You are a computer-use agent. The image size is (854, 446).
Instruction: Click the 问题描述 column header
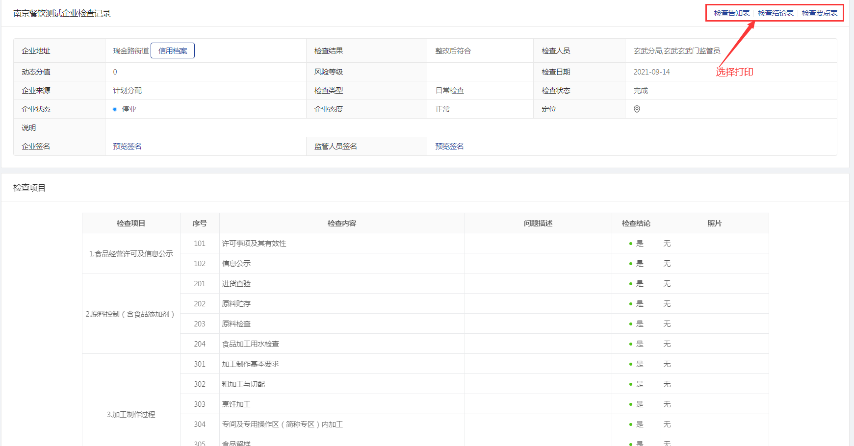pyautogui.click(x=538, y=223)
